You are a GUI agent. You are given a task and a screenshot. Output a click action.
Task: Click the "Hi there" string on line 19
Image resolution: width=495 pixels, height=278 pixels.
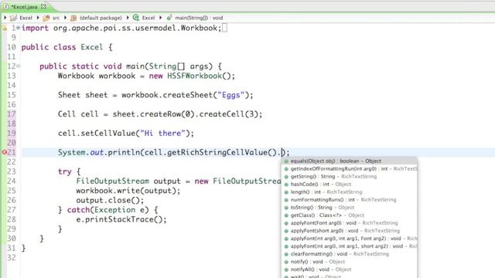[162, 133]
